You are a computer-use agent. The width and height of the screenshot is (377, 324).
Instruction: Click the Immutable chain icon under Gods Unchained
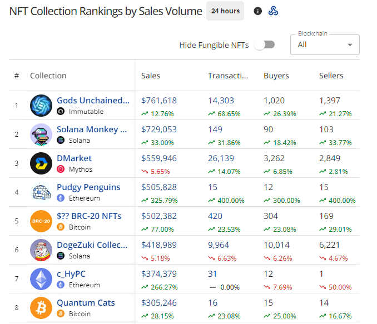[61, 111]
